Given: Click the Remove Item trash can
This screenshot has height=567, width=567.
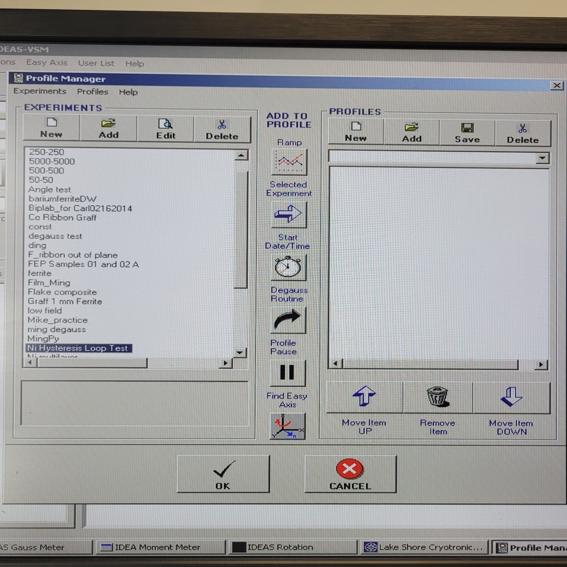Looking at the screenshot, I should (x=438, y=397).
